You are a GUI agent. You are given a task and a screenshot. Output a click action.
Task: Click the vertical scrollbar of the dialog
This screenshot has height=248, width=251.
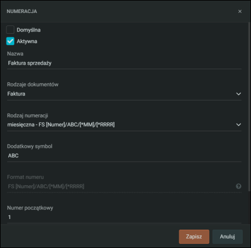click(249, 107)
